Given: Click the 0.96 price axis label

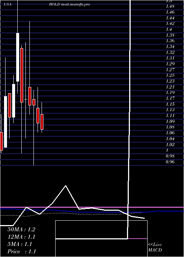Looking at the screenshot, I should (x=170, y=162).
